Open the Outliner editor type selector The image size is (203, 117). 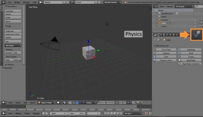coord(156,6)
